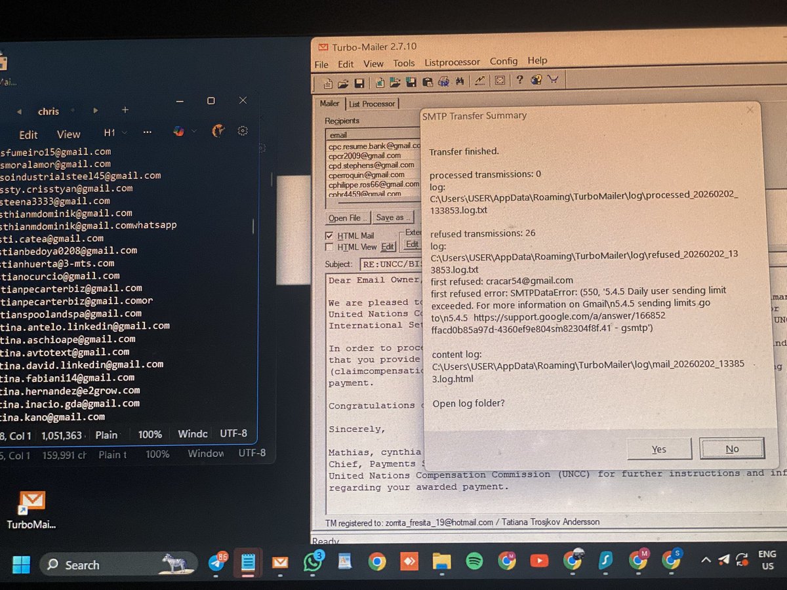The height and width of the screenshot is (590, 787).
Task: Switch to the List Processor tab
Action: pyautogui.click(x=372, y=104)
